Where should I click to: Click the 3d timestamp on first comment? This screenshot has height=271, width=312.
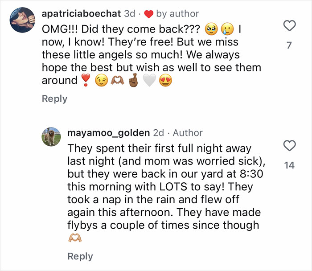click(x=129, y=14)
